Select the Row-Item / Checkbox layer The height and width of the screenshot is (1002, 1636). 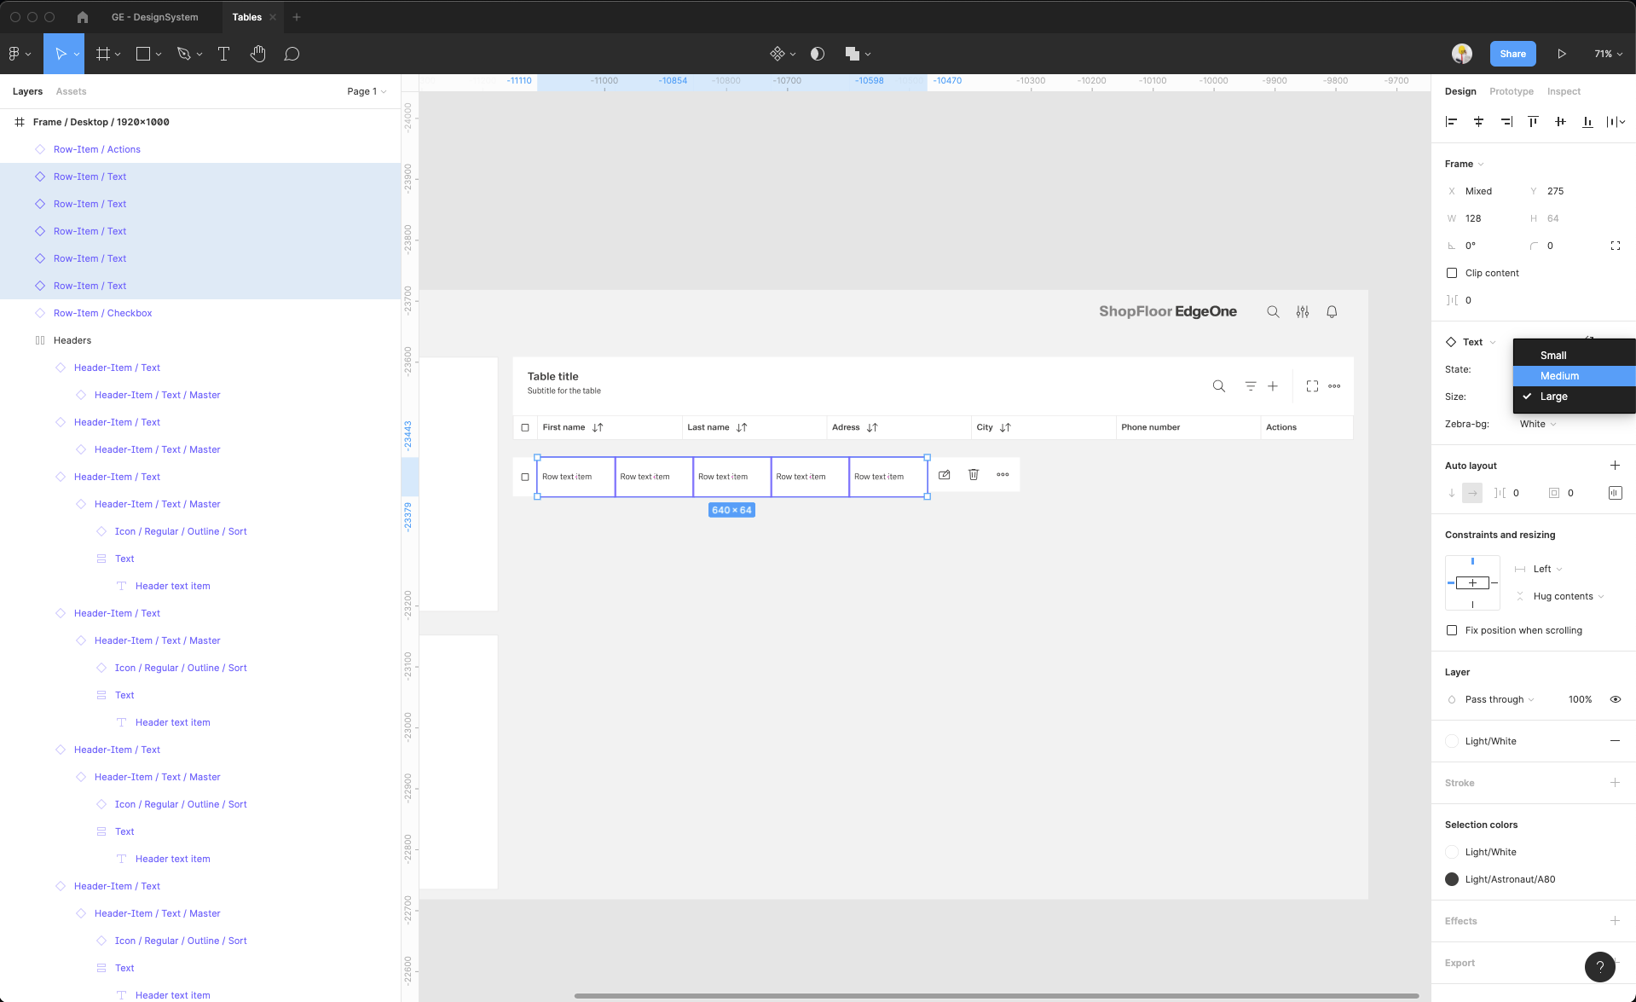[x=102, y=313]
